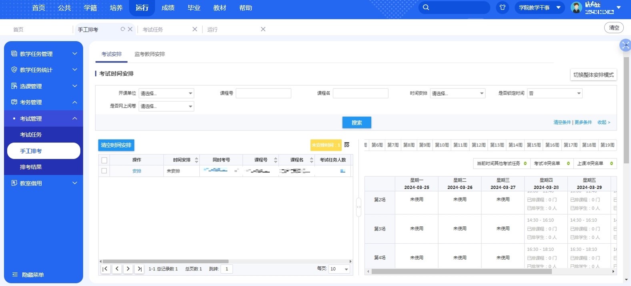Open the user account dropdown arrow
This screenshot has height=286, width=631.
[619, 7]
